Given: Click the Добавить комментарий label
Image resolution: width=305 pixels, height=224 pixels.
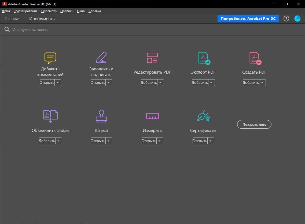Looking at the screenshot, I should tap(50, 72).
